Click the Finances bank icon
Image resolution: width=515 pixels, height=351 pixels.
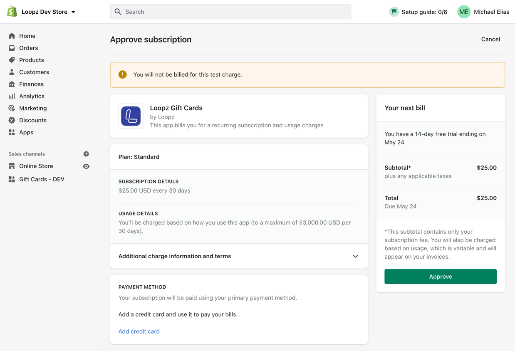12,84
